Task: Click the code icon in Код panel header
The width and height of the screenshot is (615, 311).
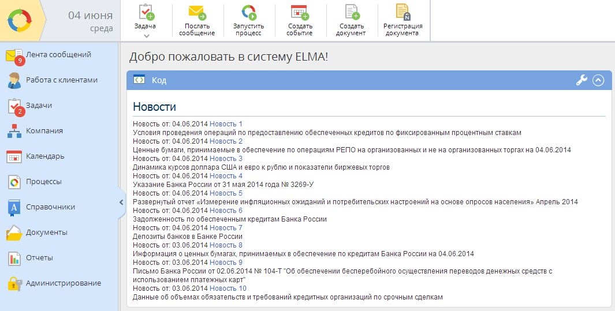Action: pyautogui.click(x=139, y=80)
